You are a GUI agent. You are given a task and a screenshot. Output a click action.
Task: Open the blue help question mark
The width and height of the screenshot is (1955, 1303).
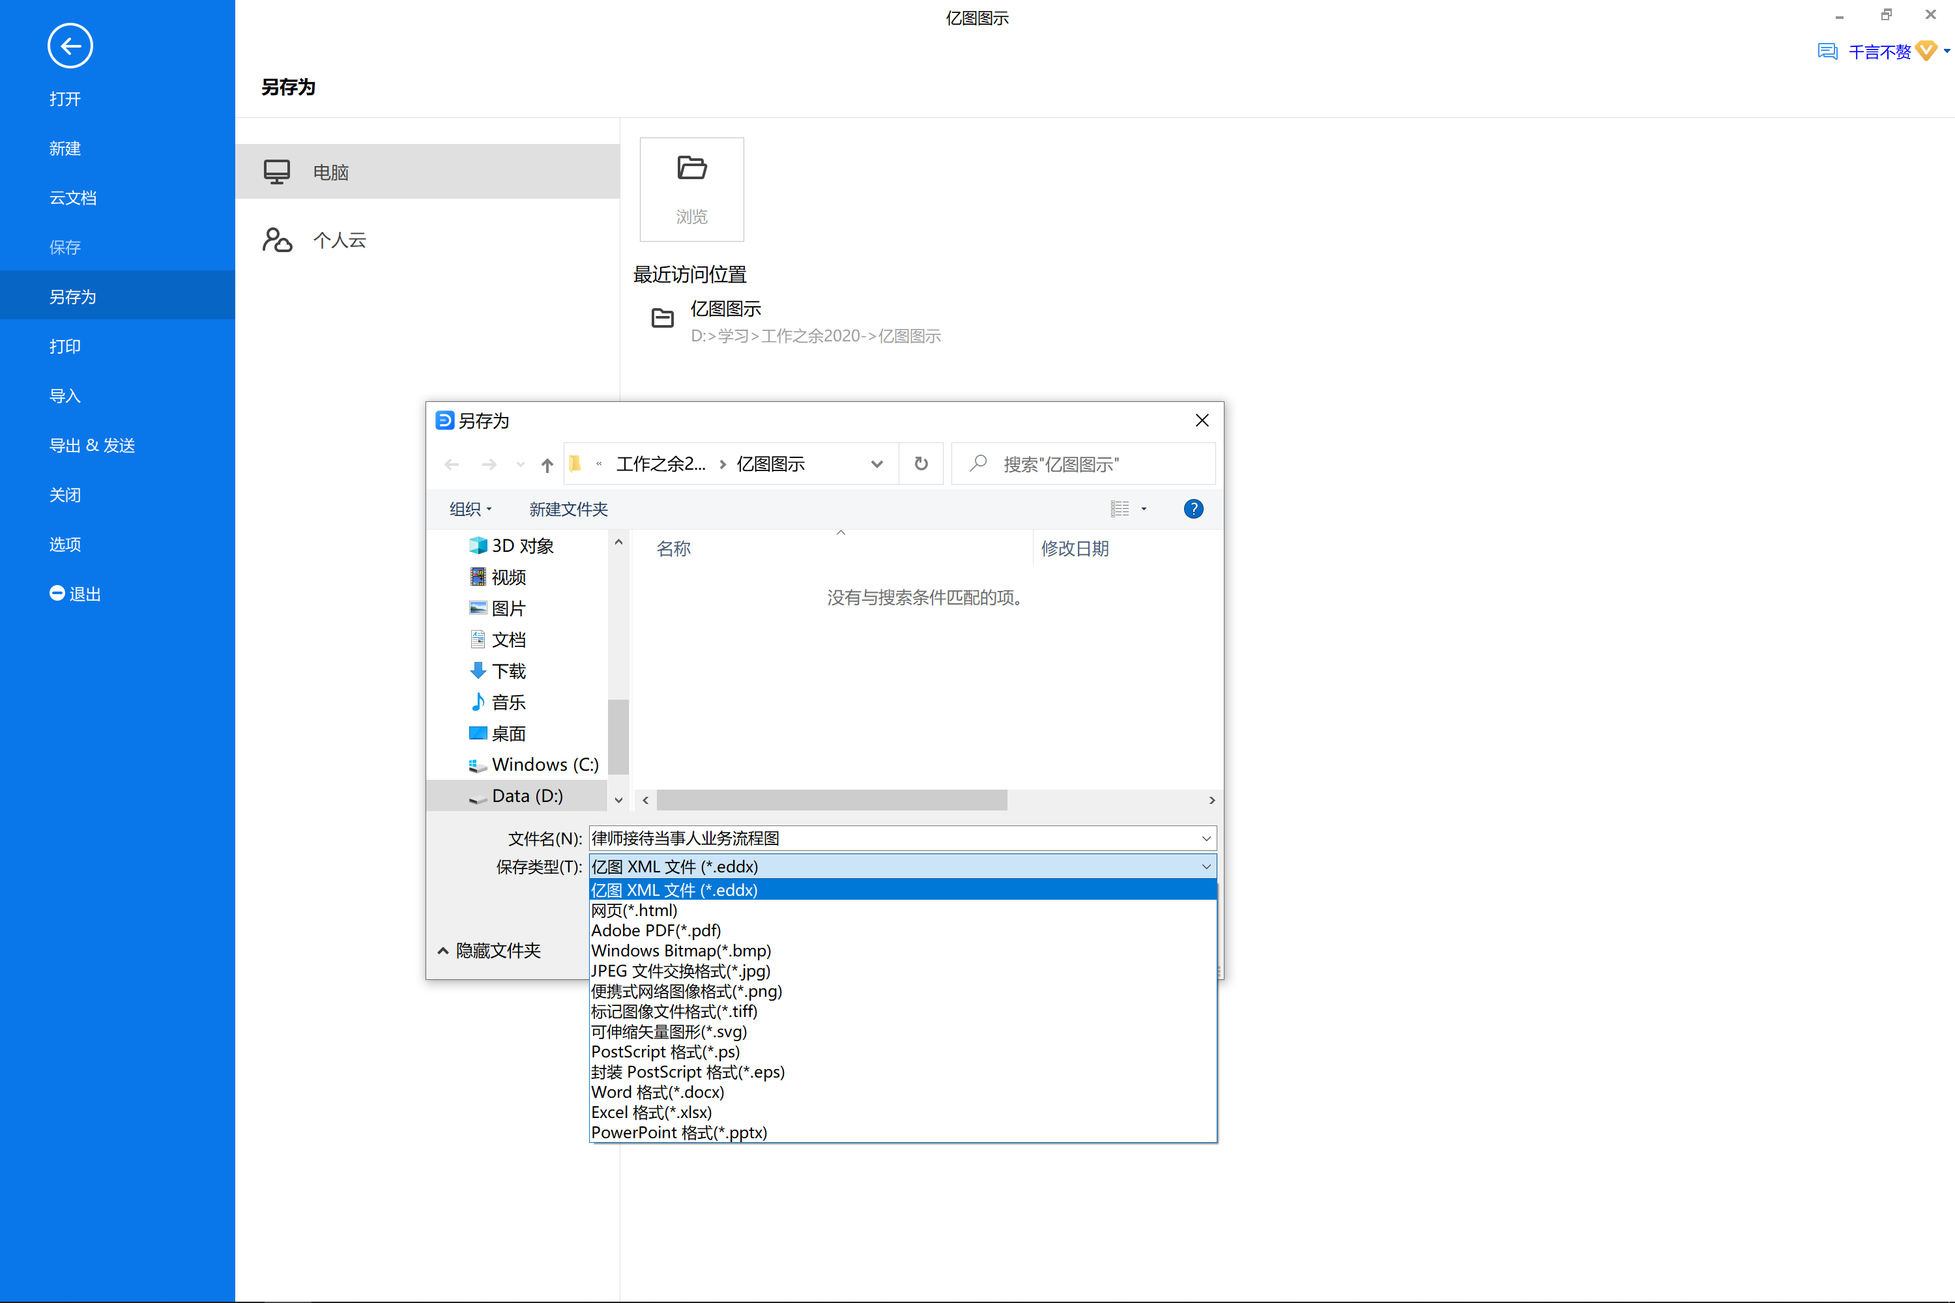1193,509
